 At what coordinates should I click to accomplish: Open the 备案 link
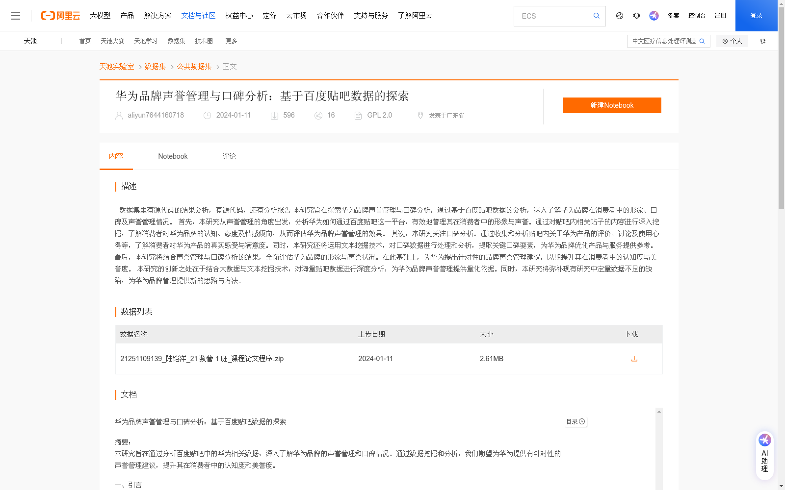673,16
